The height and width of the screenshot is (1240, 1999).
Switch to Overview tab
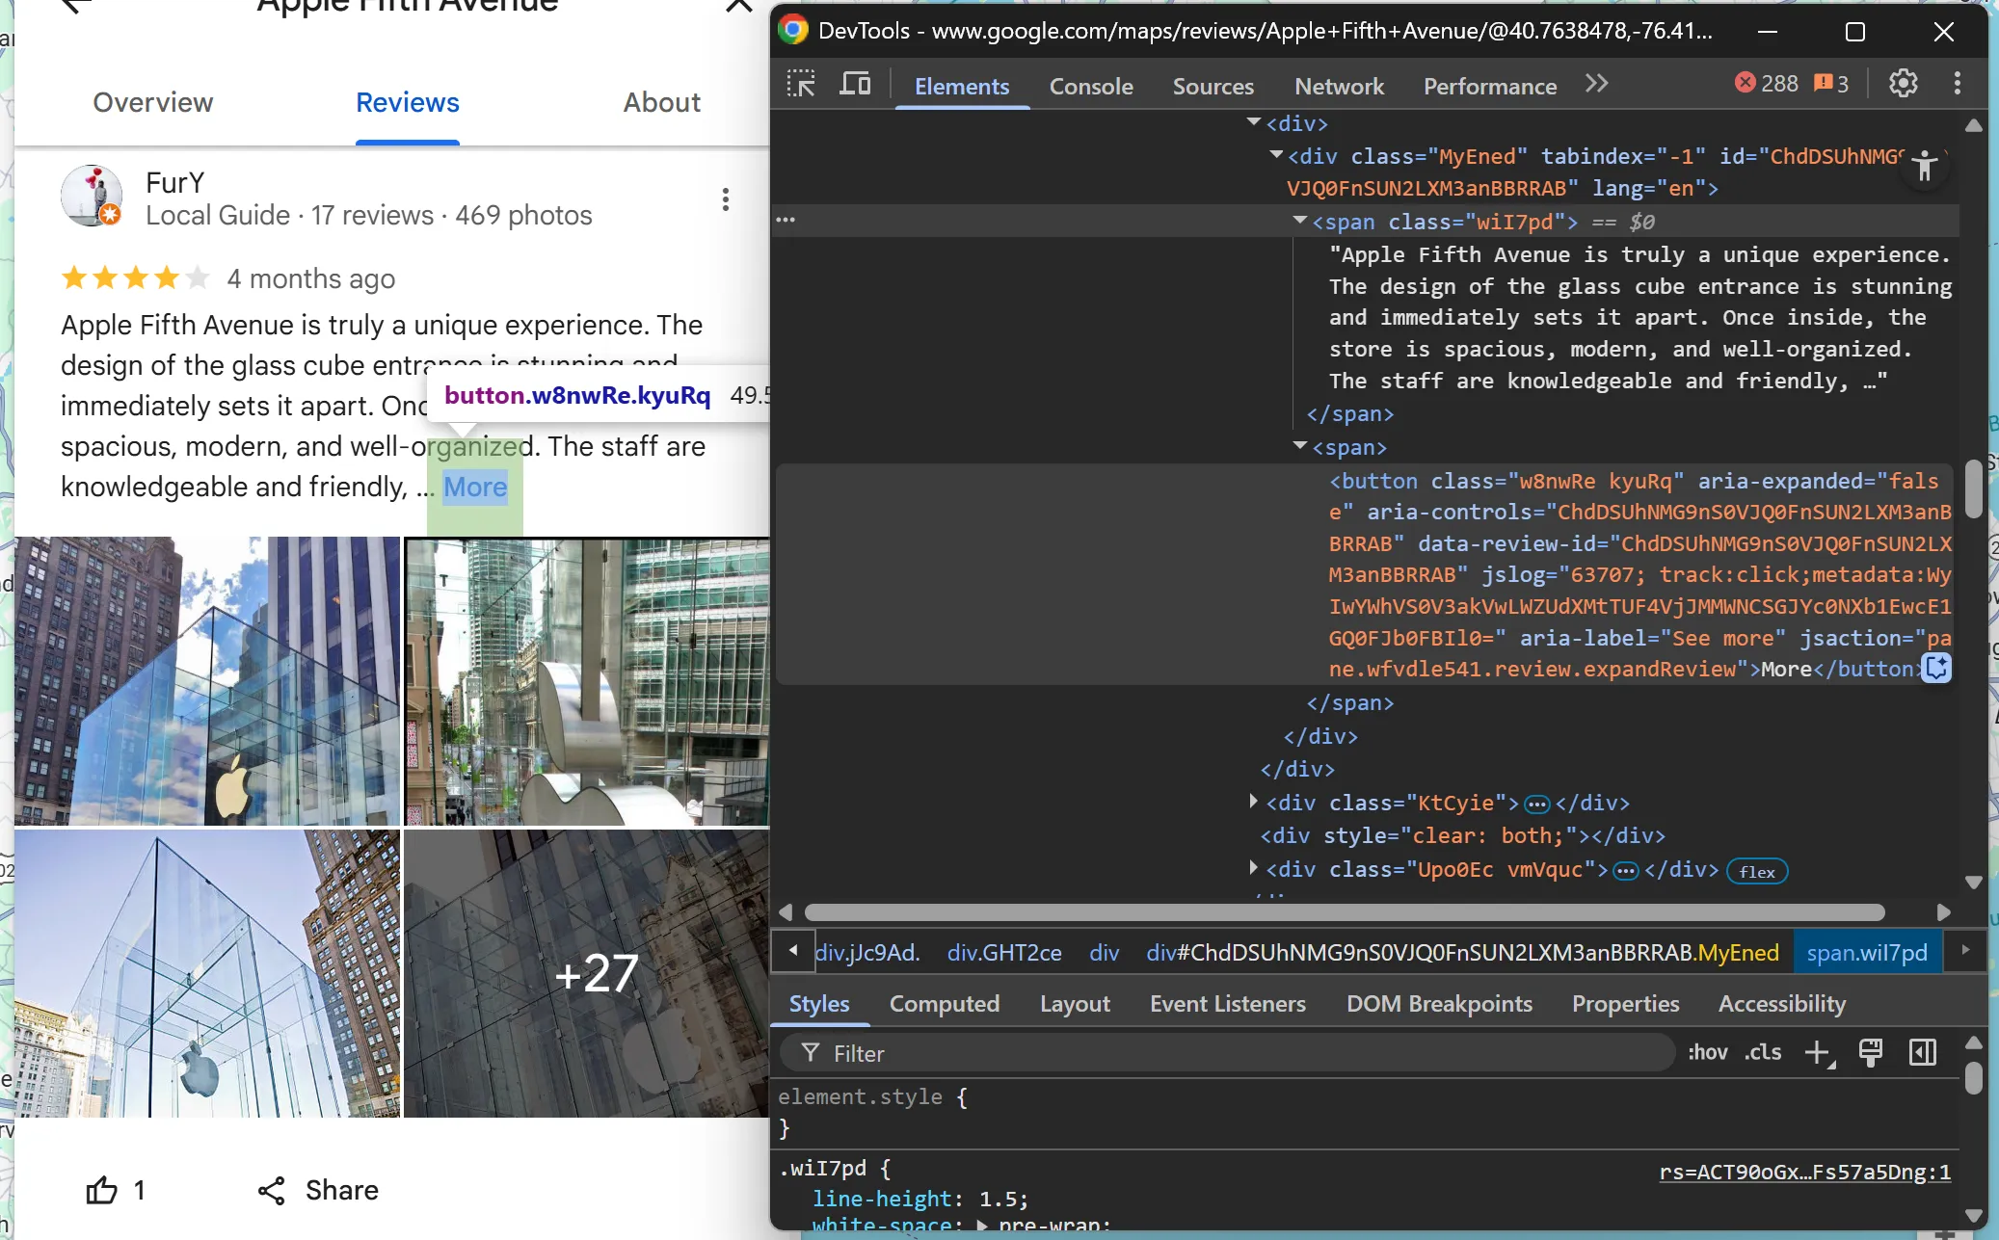152,102
